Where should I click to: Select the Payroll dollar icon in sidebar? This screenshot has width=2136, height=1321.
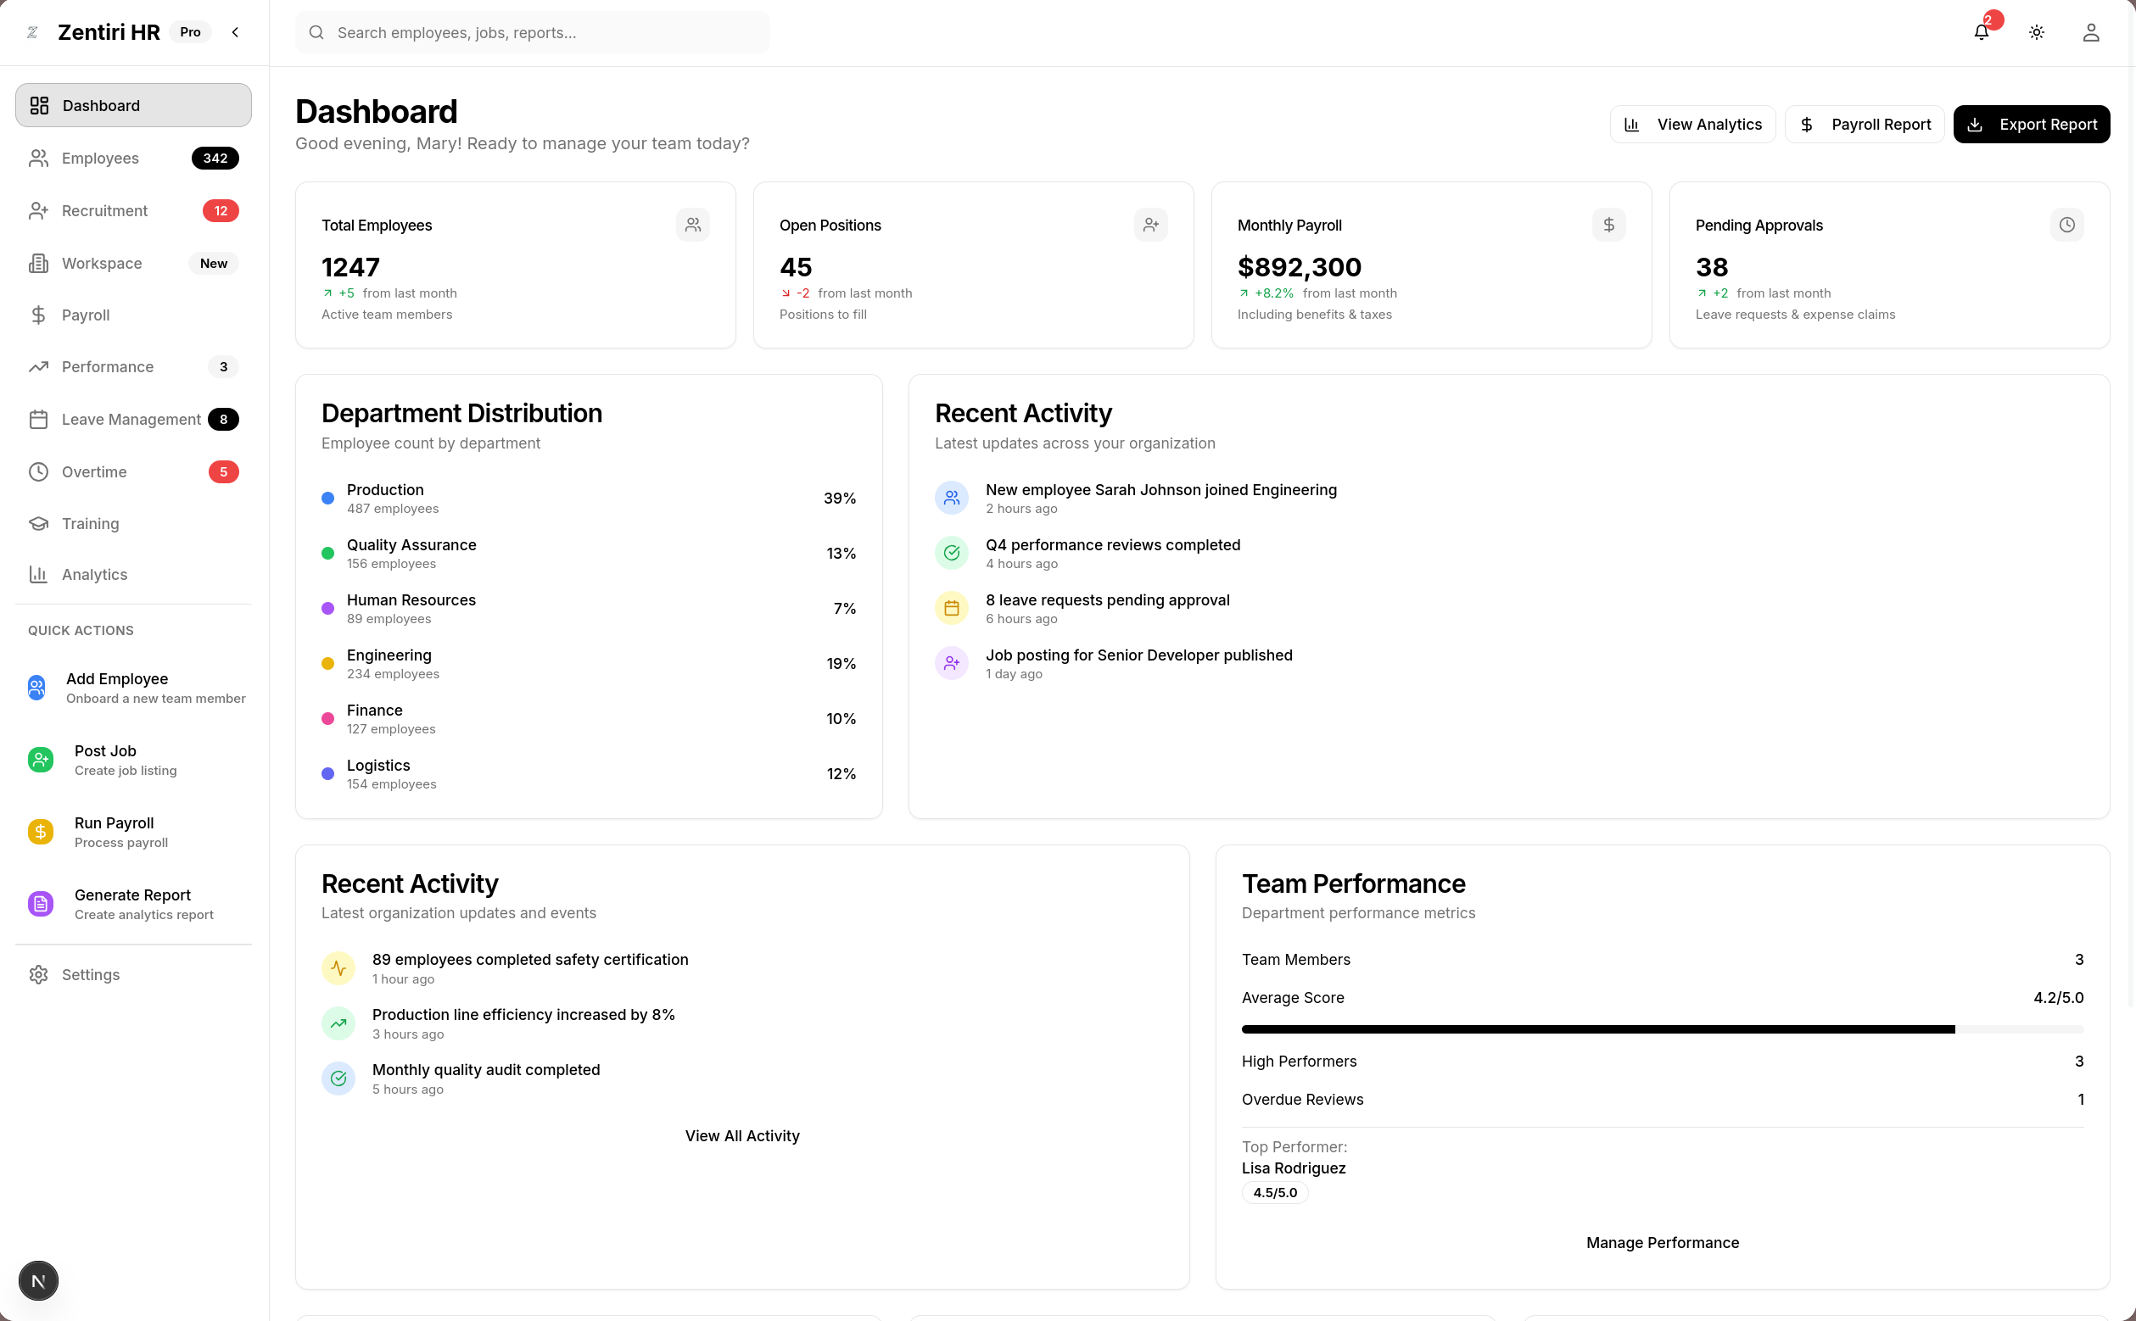(x=38, y=315)
